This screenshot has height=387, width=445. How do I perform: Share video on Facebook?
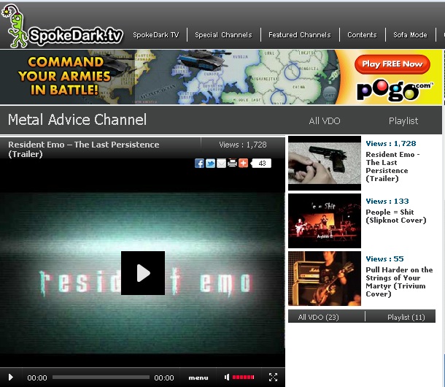[x=199, y=164]
